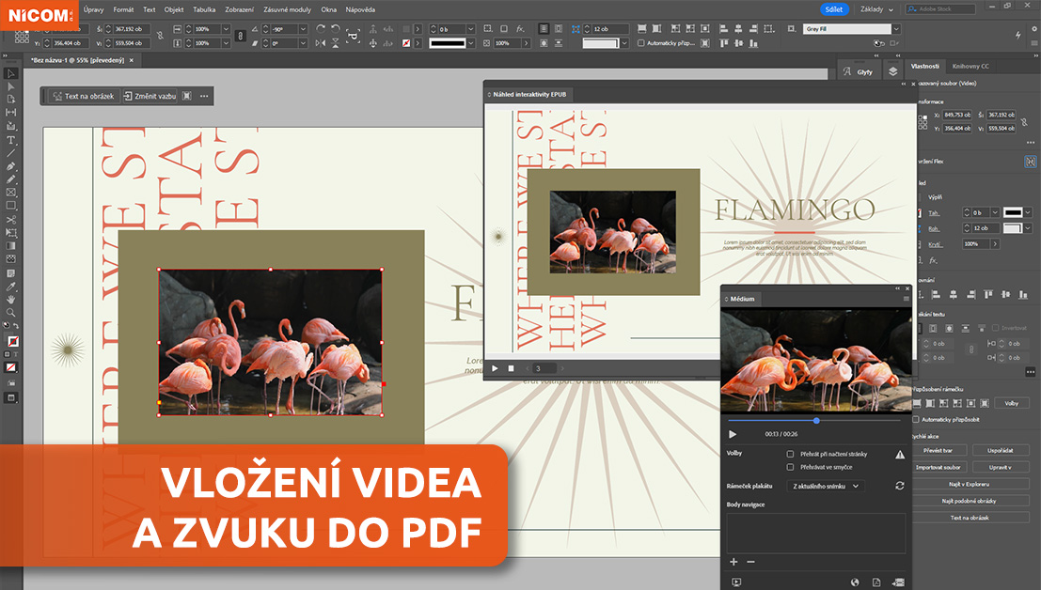Image resolution: width=1041 pixels, height=590 pixels.
Task: Click the refresh poster frame icon
Action: pos(900,486)
